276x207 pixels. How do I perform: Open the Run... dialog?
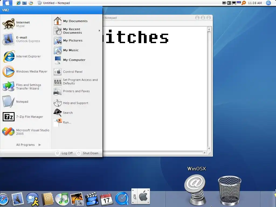pos(77,122)
